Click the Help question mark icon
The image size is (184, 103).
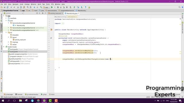[86, 7]
